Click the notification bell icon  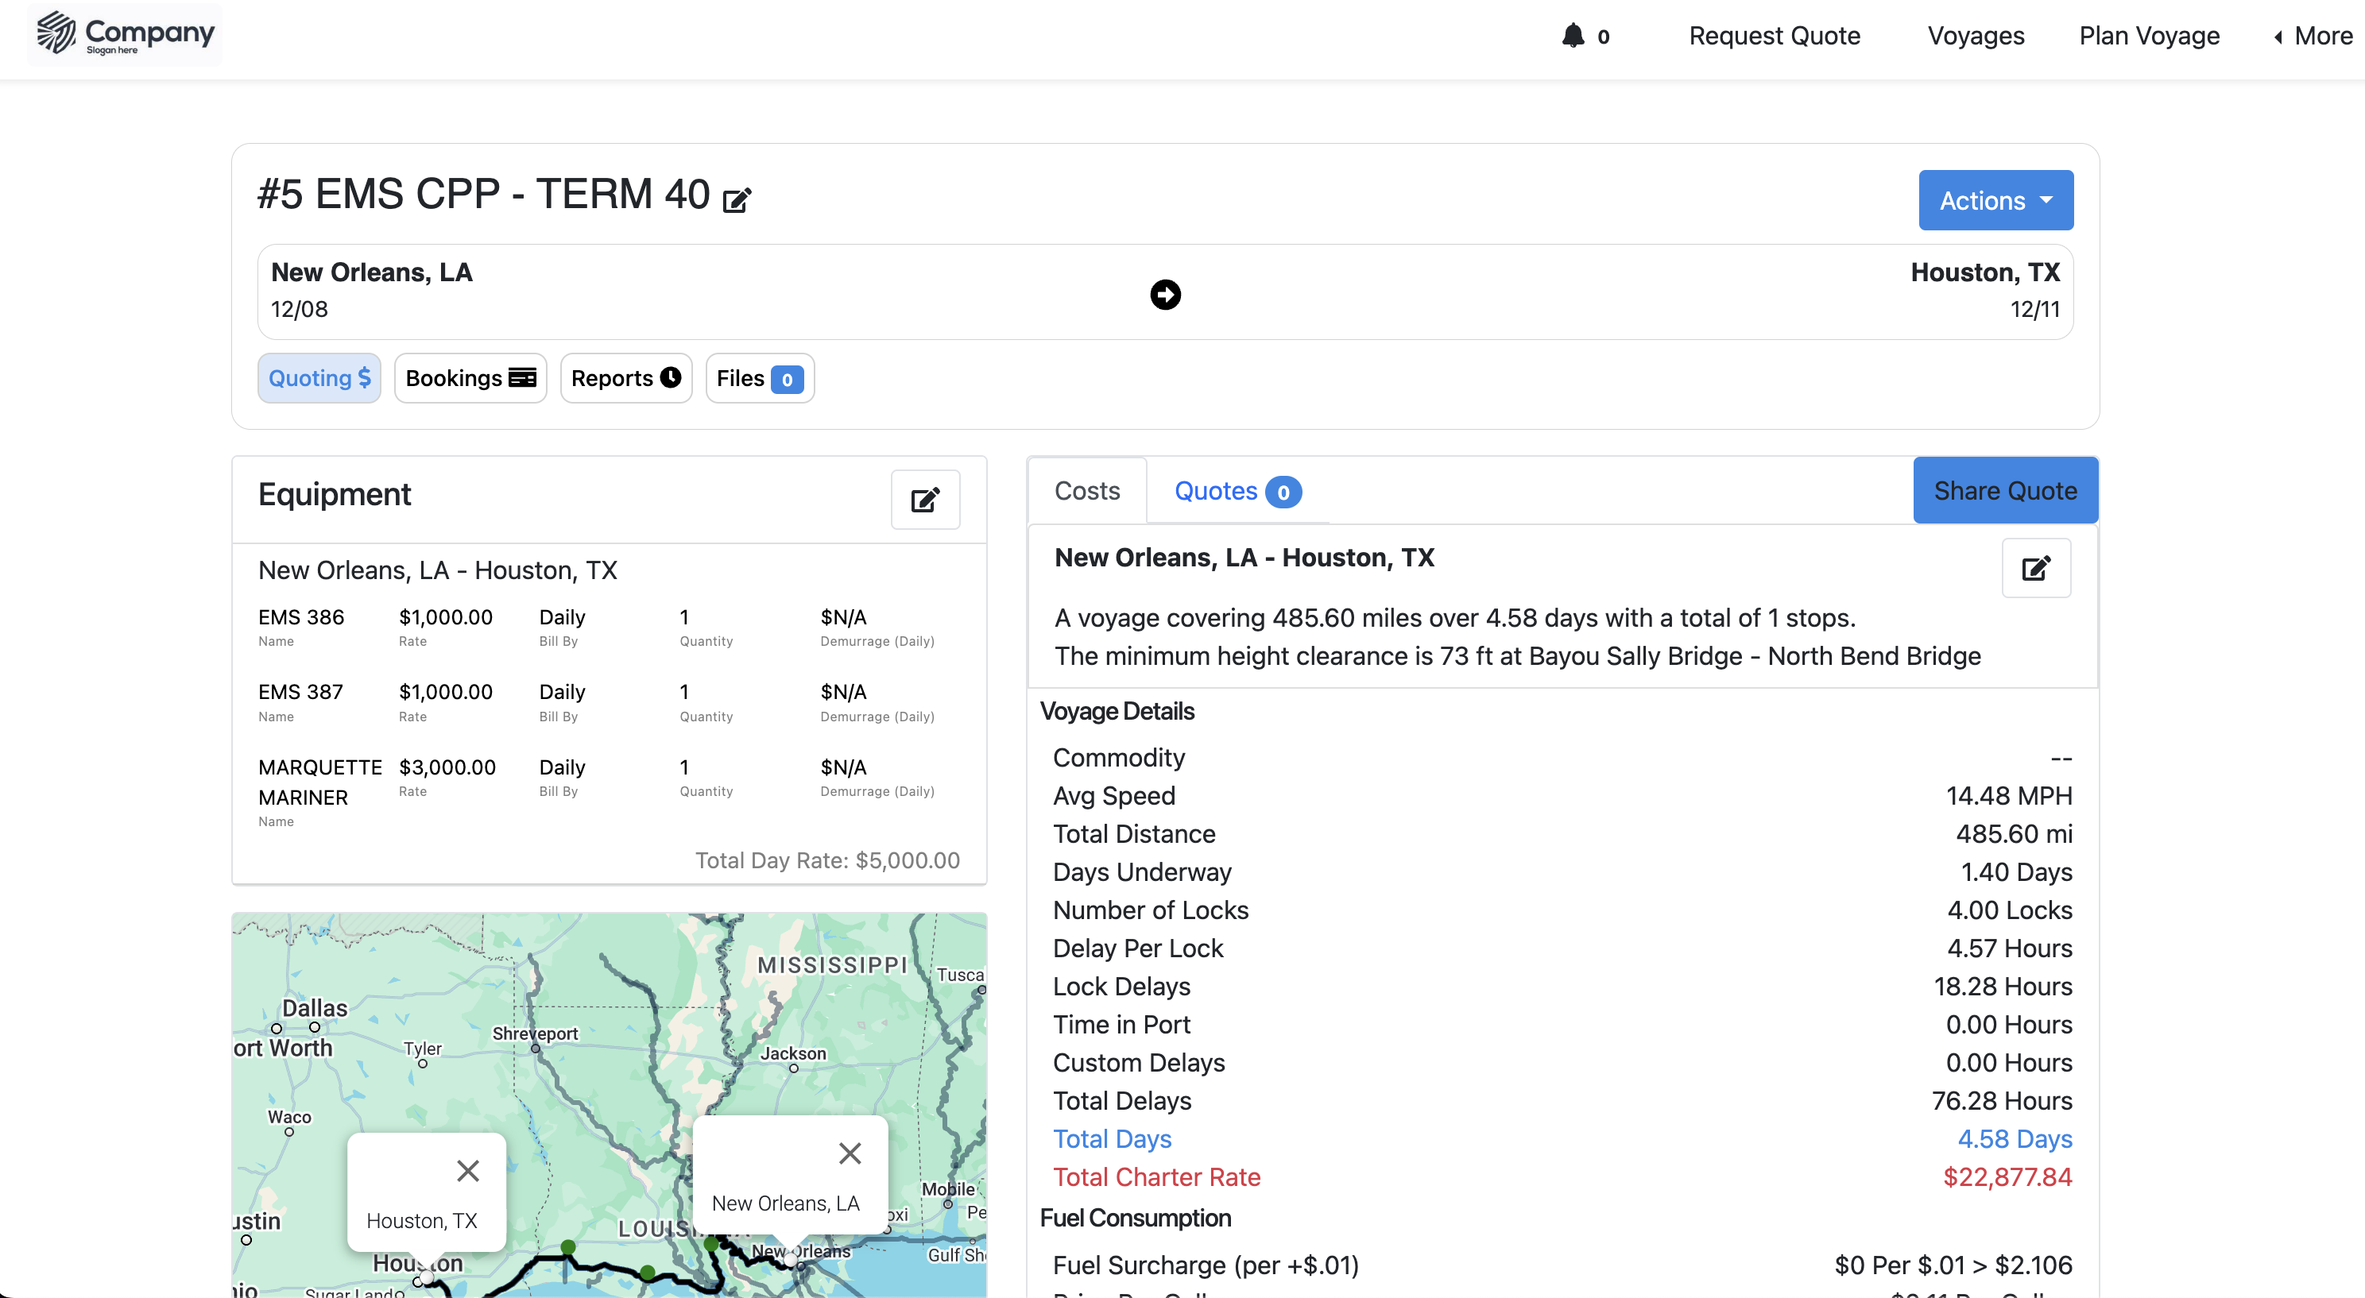[1573, 36]
